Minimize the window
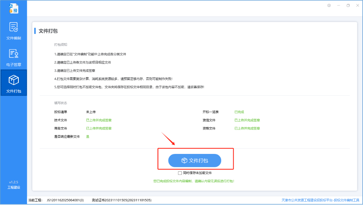 point(338,5)
